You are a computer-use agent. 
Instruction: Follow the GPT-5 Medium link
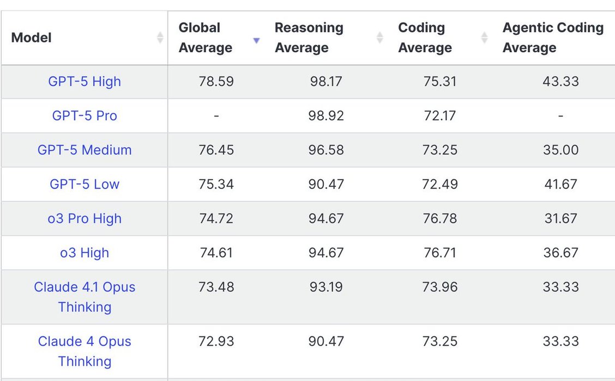tap(85, 150)
